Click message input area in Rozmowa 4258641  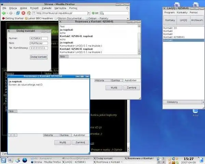100,68
